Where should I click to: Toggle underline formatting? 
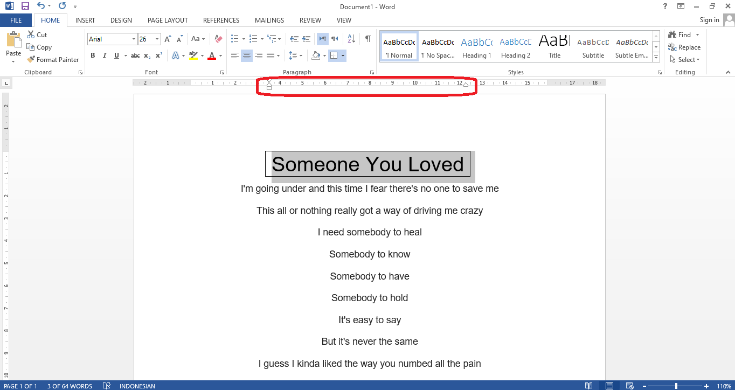tap(116, 55)
